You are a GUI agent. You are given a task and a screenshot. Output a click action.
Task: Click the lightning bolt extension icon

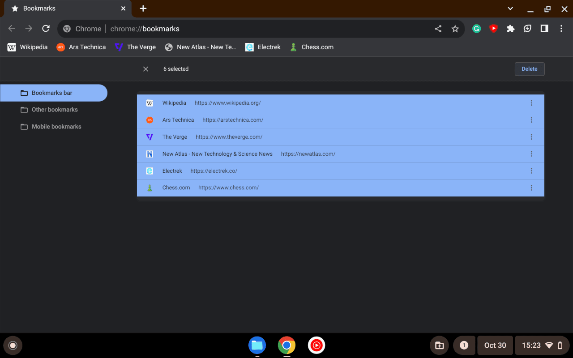click(x=528, y=29)
